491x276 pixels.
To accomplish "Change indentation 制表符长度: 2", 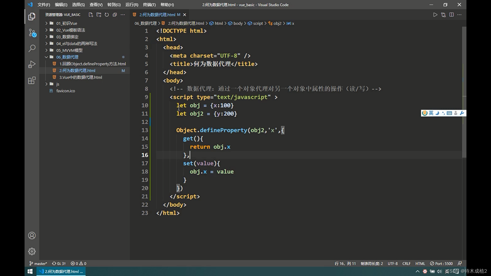I will 372,263.
